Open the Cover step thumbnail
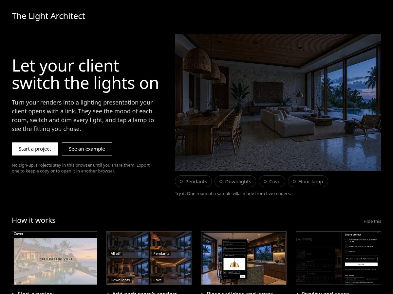393x294 pixels. pos(54,258)
